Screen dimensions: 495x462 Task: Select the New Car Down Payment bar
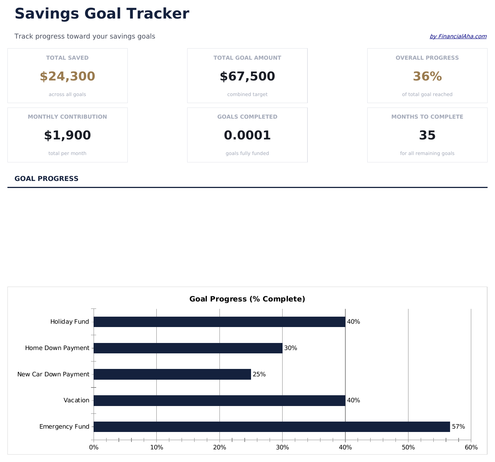[172, 374]
